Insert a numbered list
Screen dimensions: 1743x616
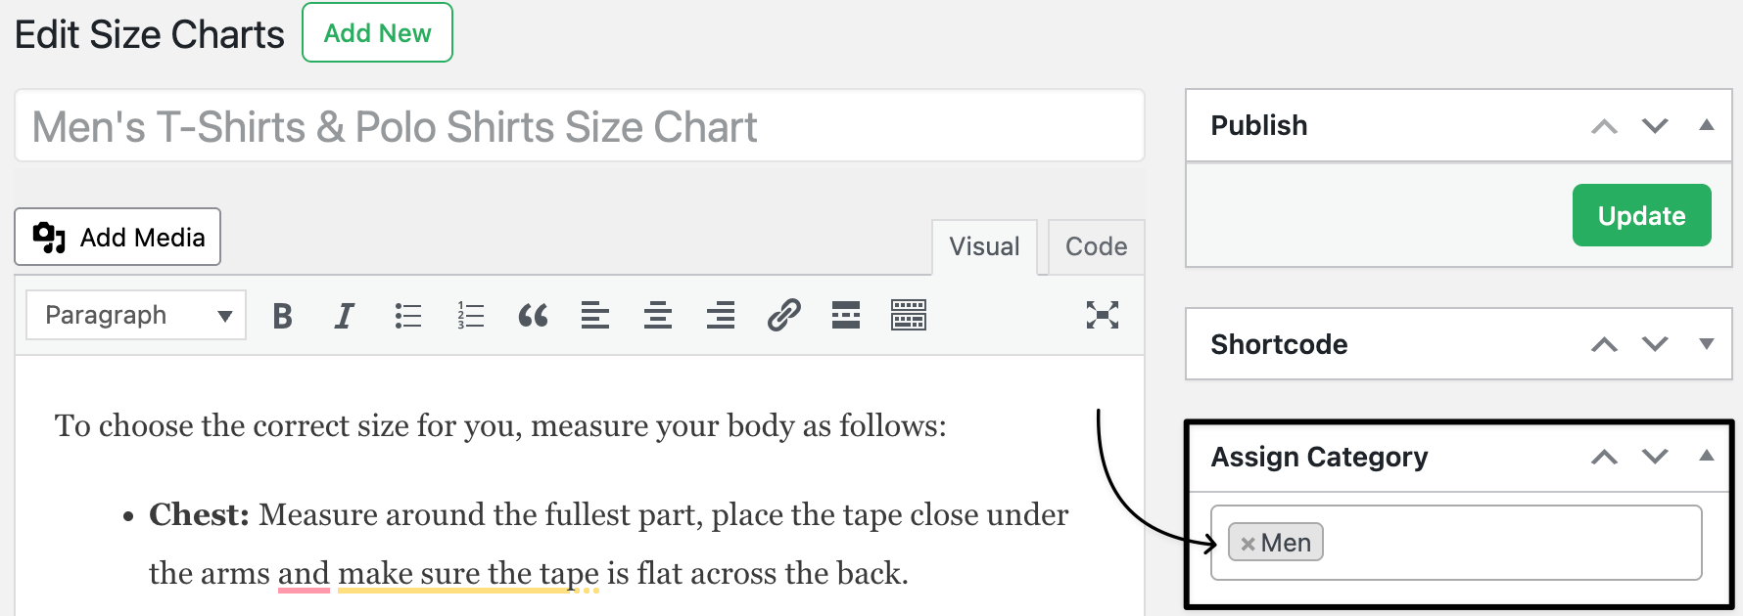click(x=470, y=315)
